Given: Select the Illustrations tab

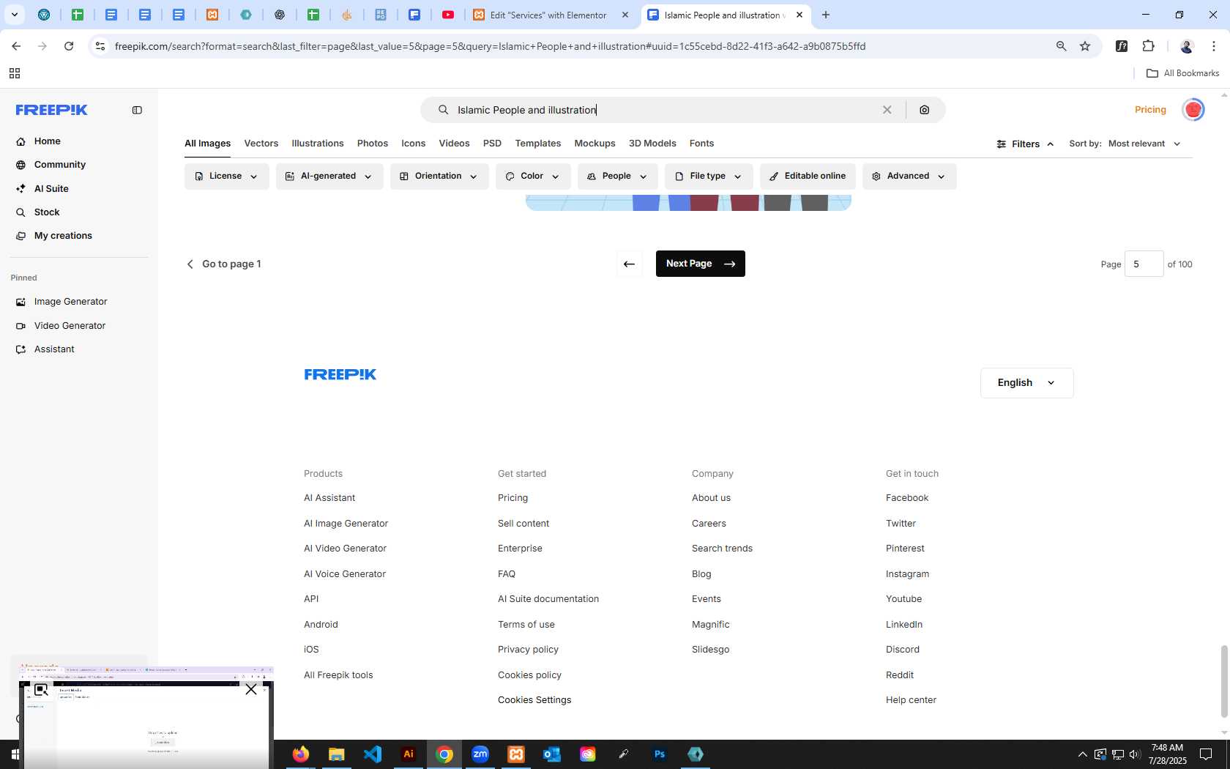Looking at the screenshot, I should (318, 144).
